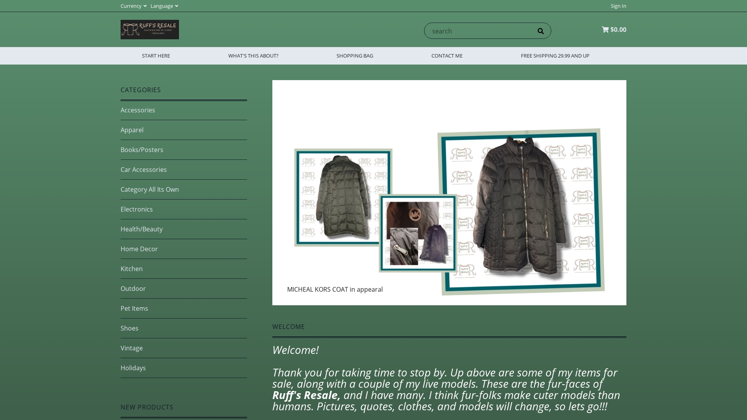Click the Sign In link
The image size is (747, 420).
point(618,6)
